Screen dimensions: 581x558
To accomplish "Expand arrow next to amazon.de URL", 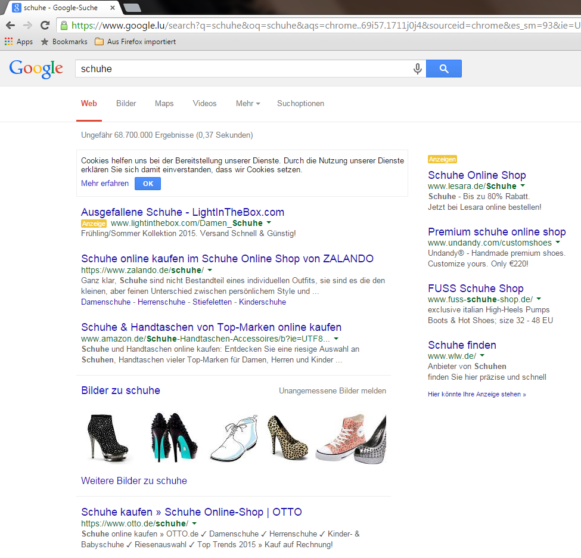I will tap(336, 339).
